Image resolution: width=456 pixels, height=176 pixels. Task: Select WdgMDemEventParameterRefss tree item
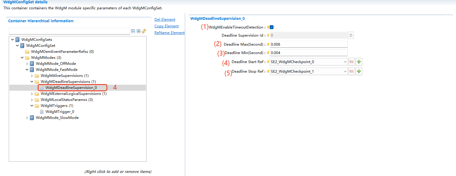(x=62, y=52)
